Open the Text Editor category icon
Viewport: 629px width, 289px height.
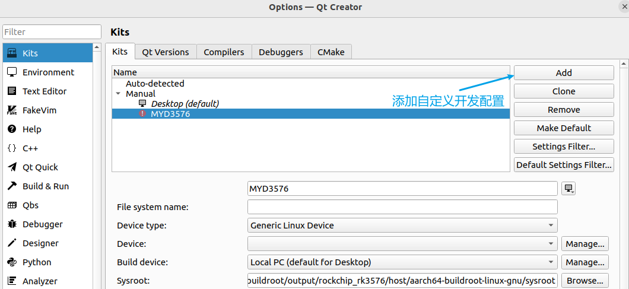click(x=12, y=91)
